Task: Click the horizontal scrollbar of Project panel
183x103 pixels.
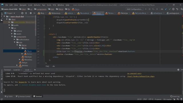Action: [13, 67]
